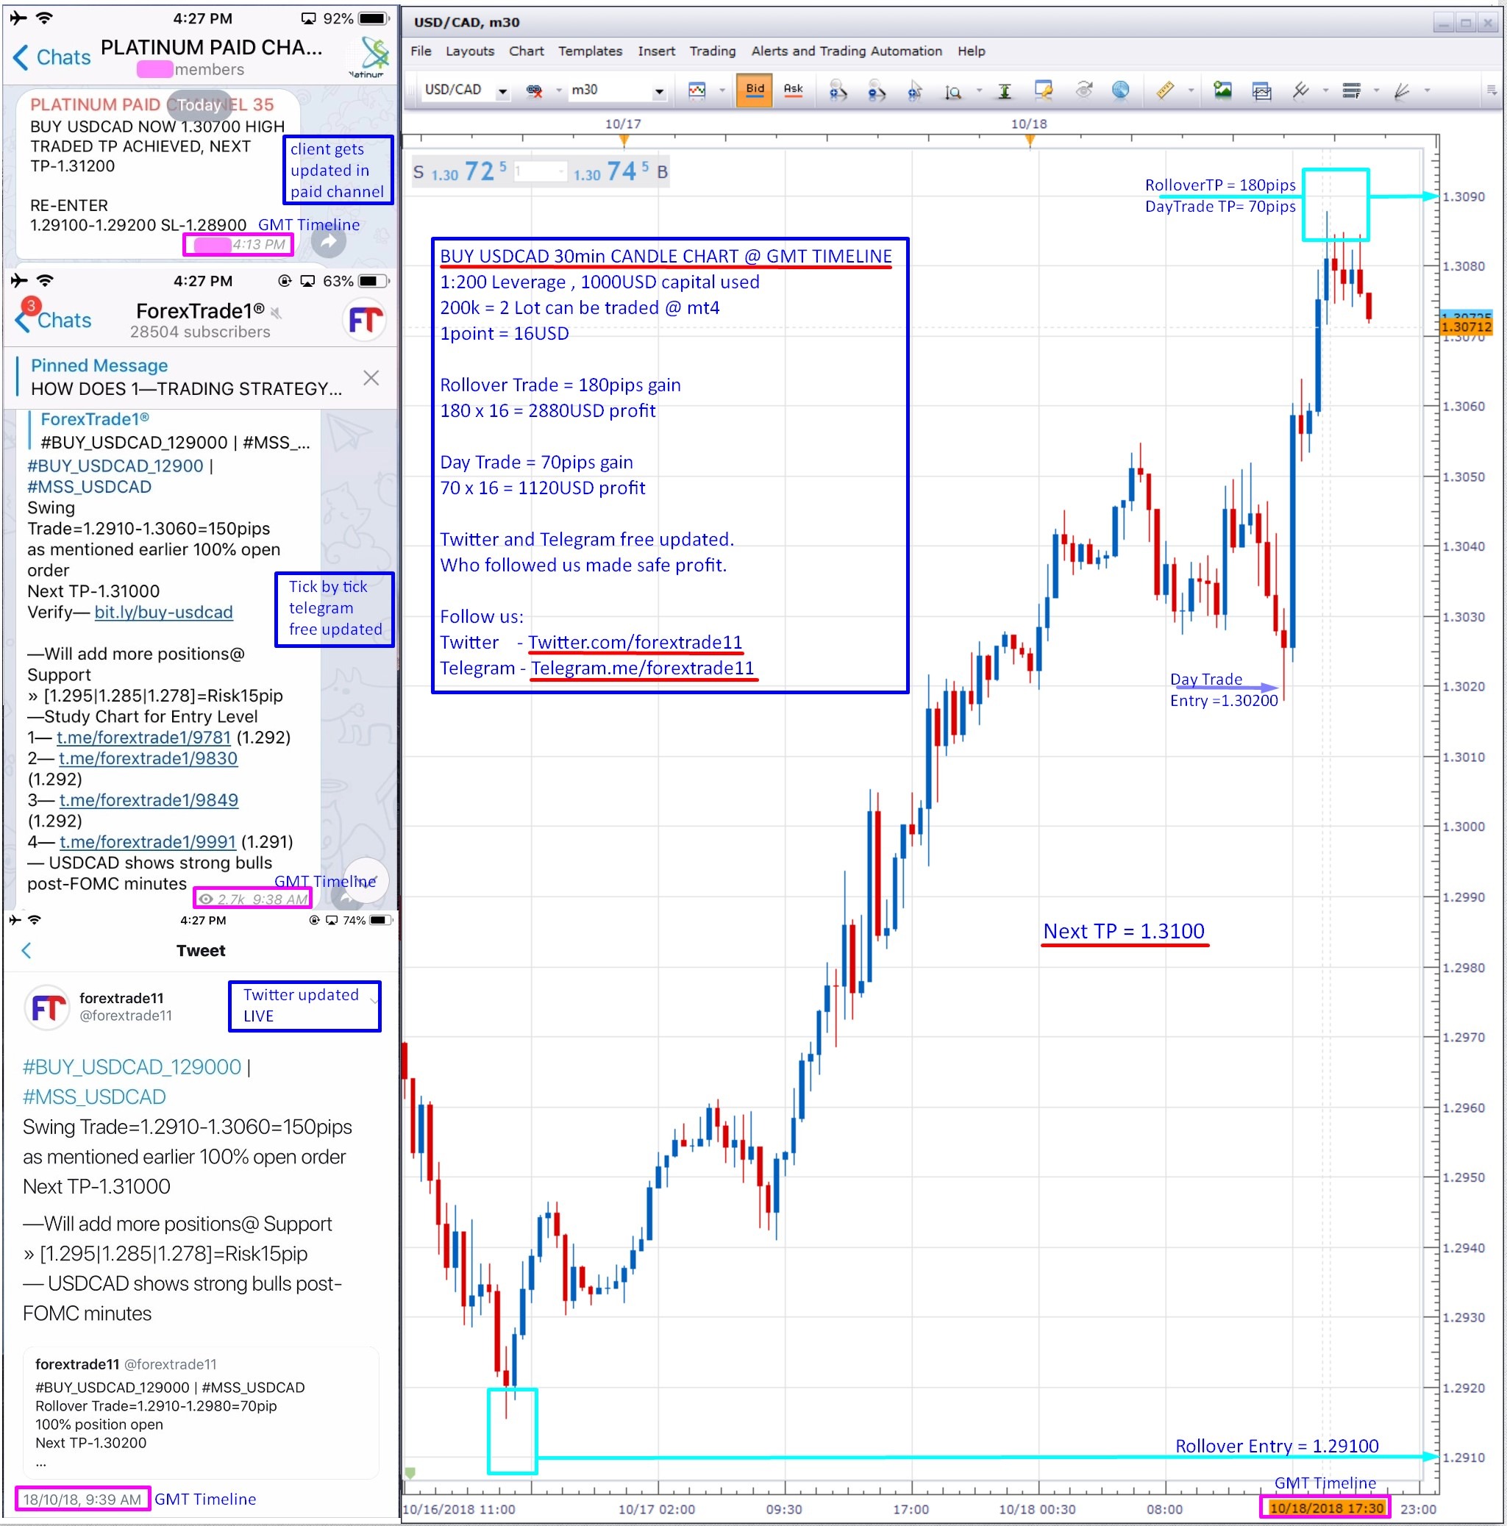Expand the chart type dropdown arrow

click(722, 91)
